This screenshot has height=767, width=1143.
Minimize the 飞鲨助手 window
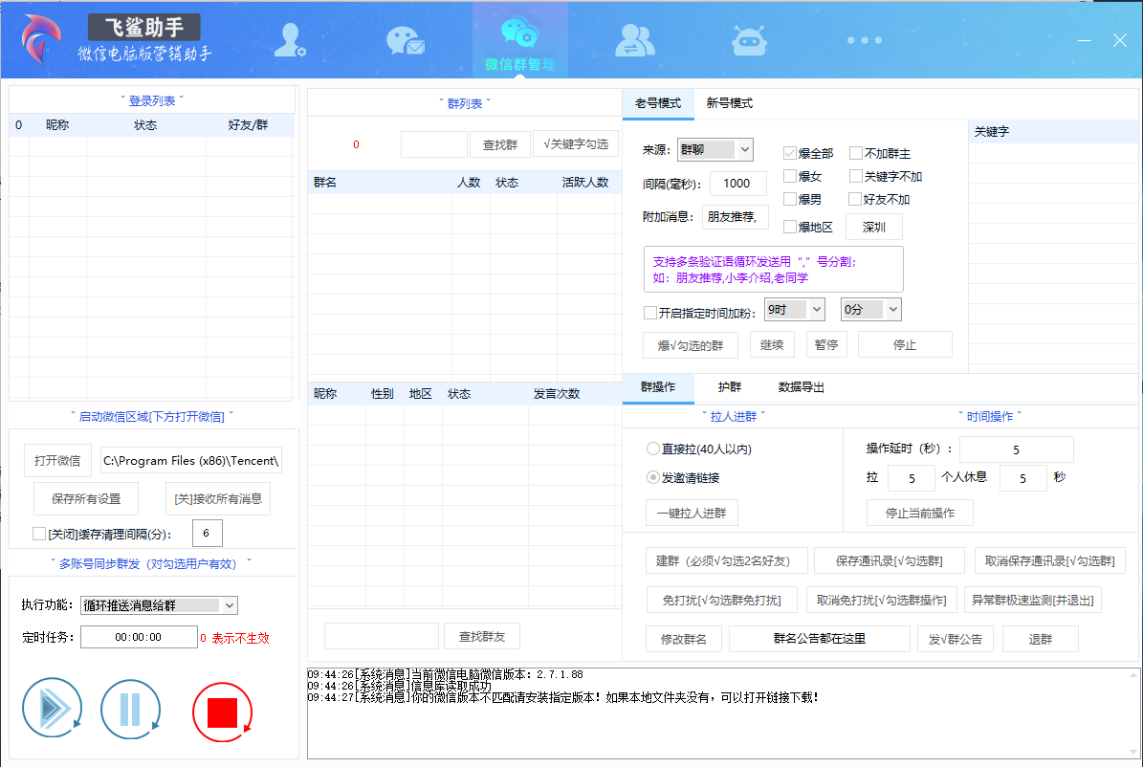[1085, 40]
